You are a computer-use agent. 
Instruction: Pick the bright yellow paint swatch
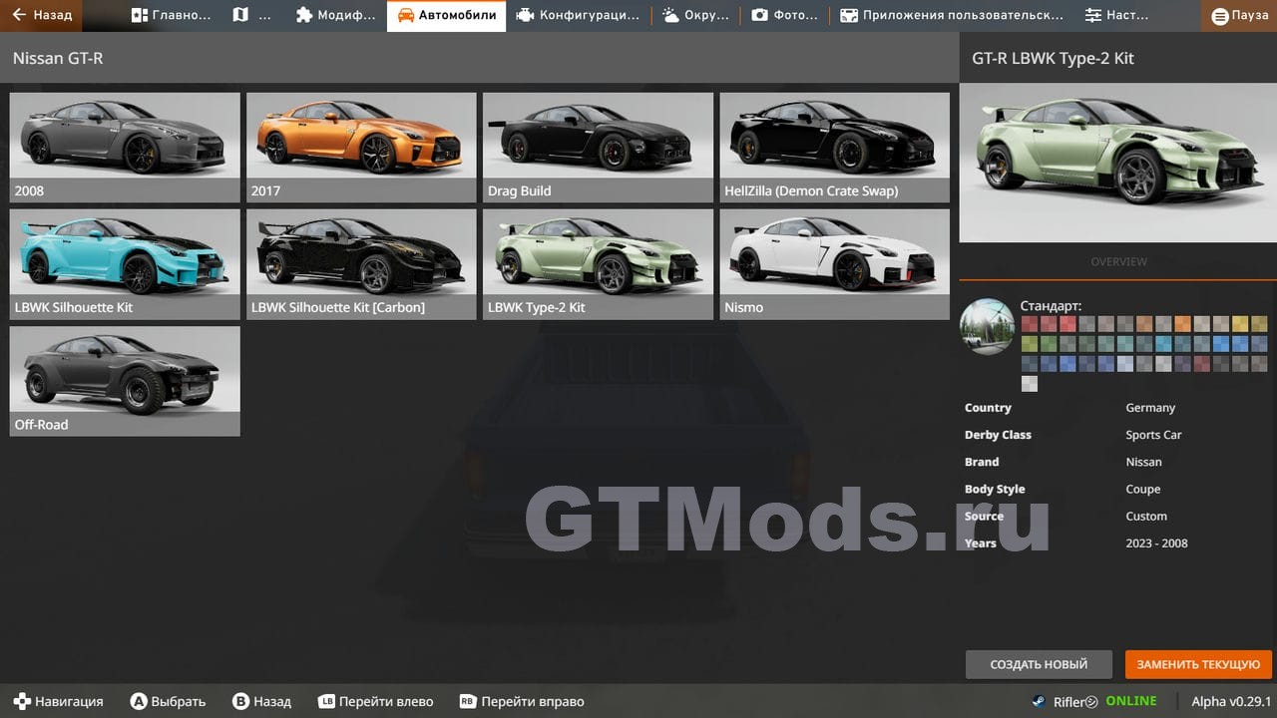point(1240,324)
